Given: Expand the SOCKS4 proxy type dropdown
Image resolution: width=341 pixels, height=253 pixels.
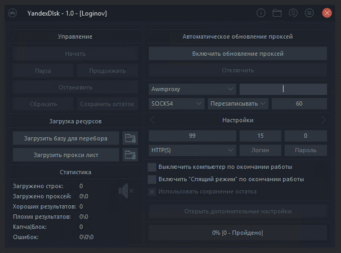Looking at the screenshot, I should tap(176, 103).
